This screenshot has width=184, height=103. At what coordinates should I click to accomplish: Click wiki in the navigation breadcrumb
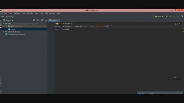point(2,17)
